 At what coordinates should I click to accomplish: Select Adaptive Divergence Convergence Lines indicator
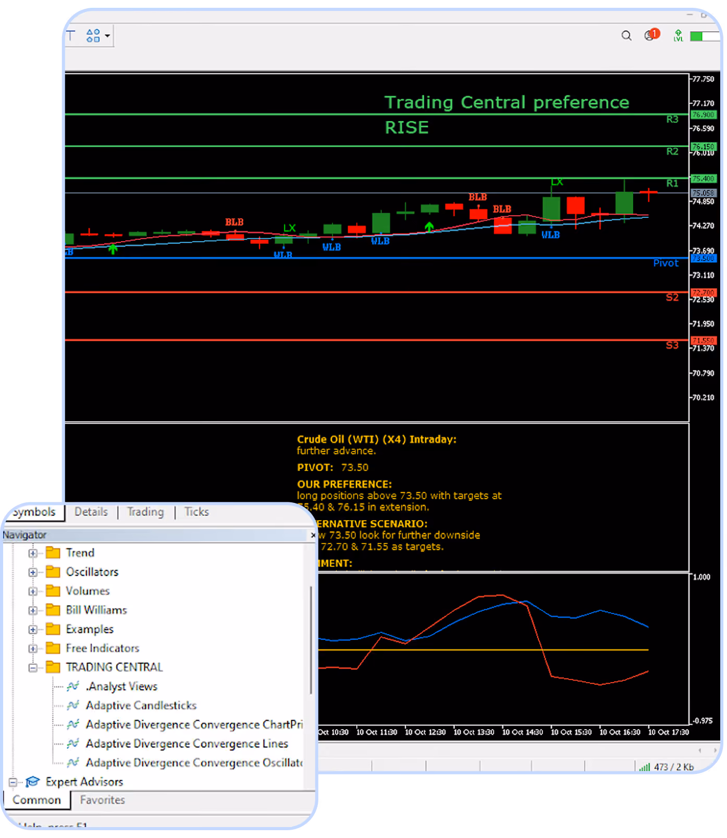click(187, 744)
